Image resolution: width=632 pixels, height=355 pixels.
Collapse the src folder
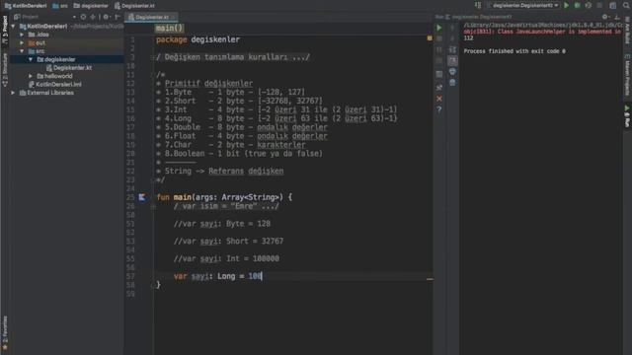point(22,51)
